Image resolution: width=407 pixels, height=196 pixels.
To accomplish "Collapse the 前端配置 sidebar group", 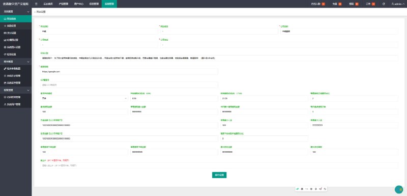I will click(16, 62).
